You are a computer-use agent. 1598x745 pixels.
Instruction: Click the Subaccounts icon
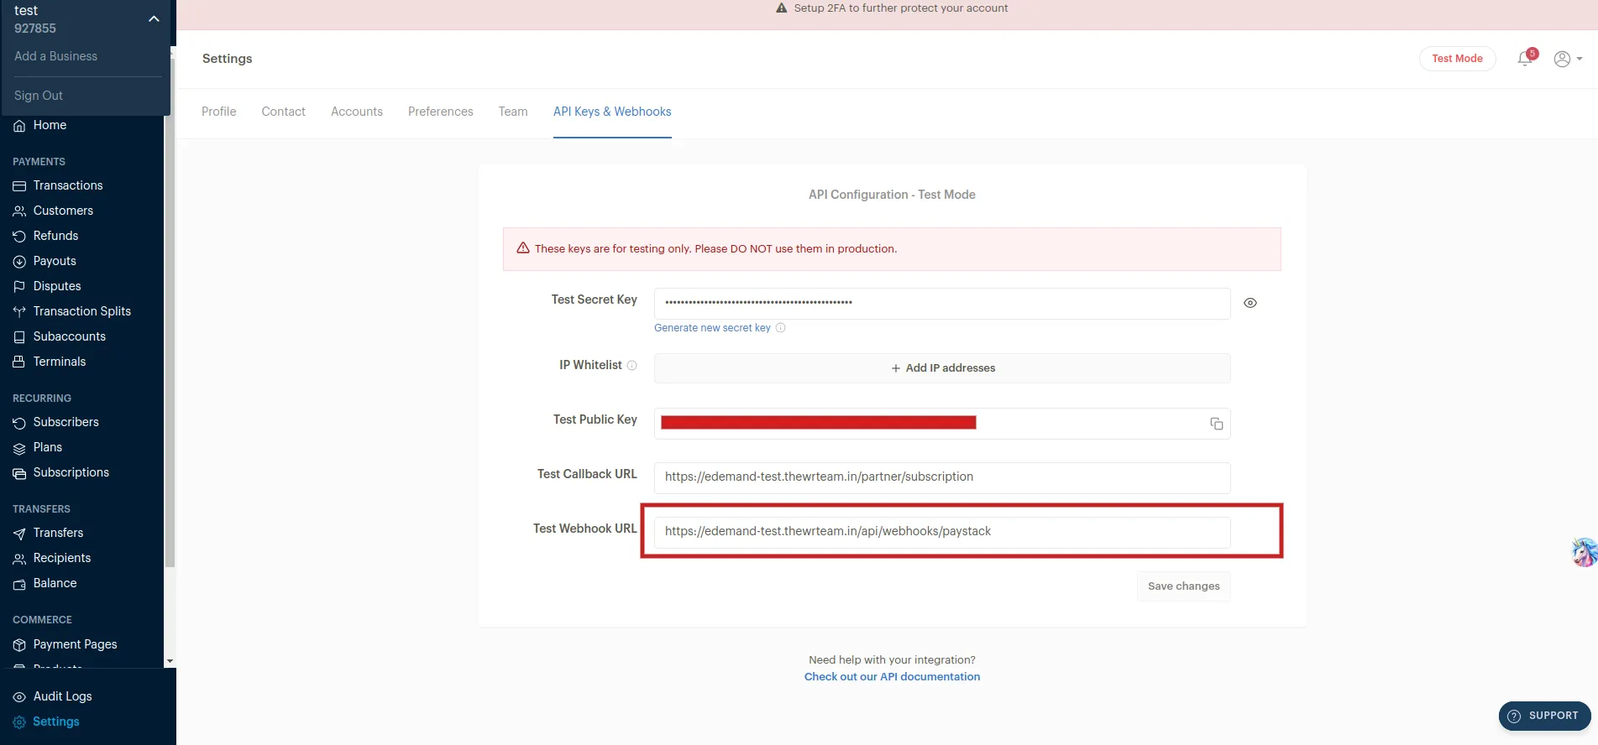(19, 337)
